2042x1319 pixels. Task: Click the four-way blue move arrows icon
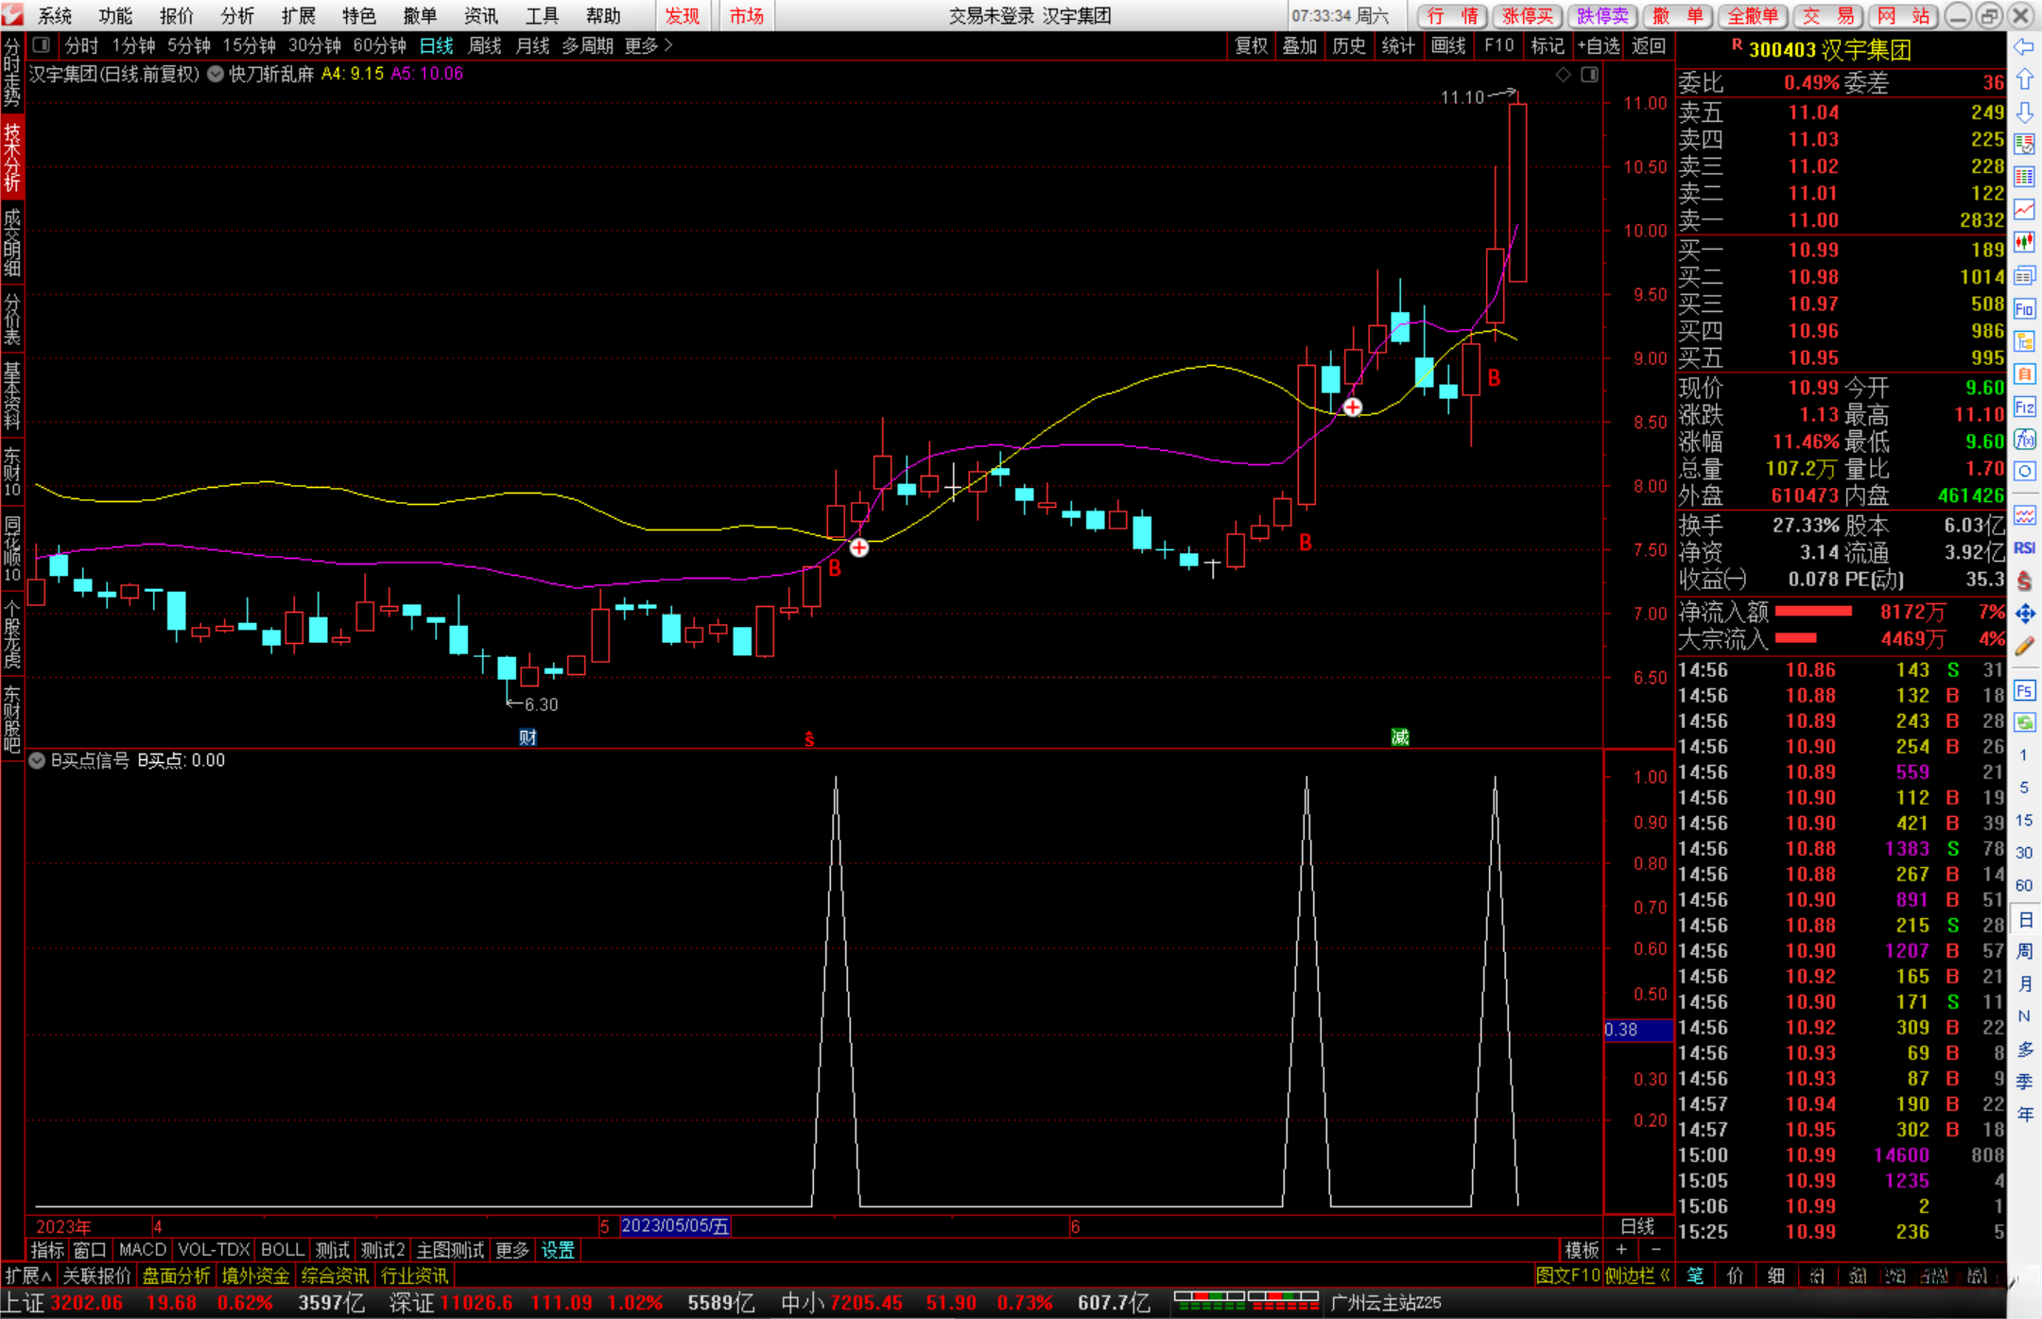[2024, 615]
